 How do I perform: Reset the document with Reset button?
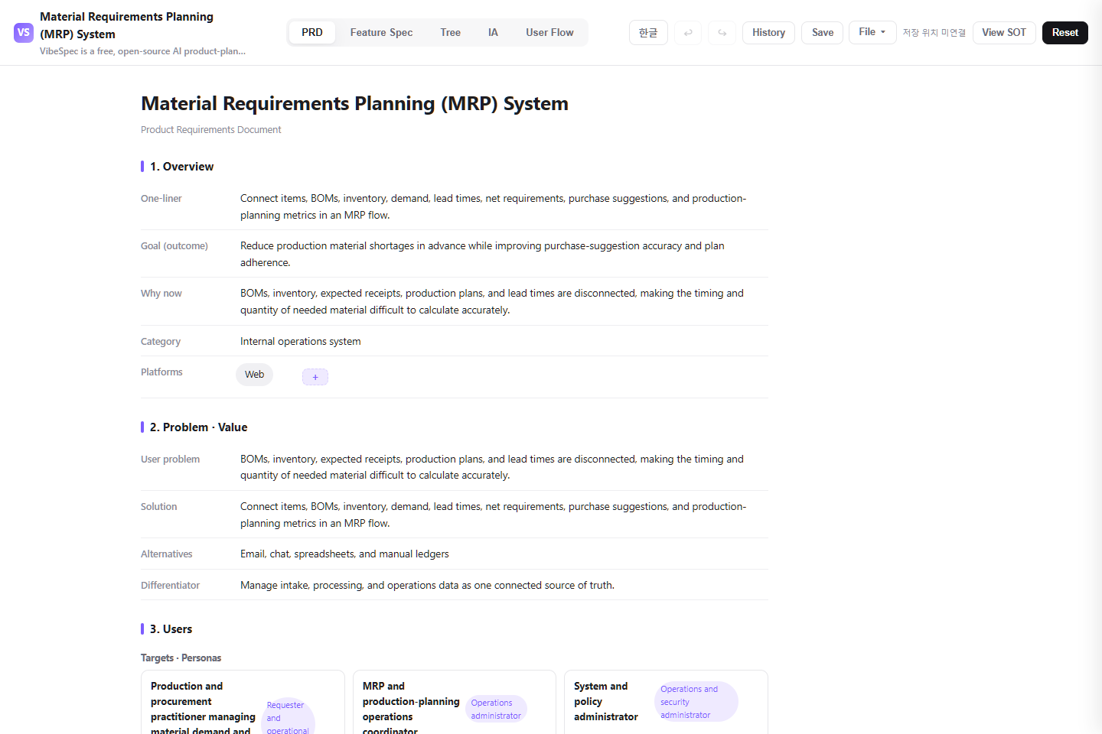(x=1065, y=33)
